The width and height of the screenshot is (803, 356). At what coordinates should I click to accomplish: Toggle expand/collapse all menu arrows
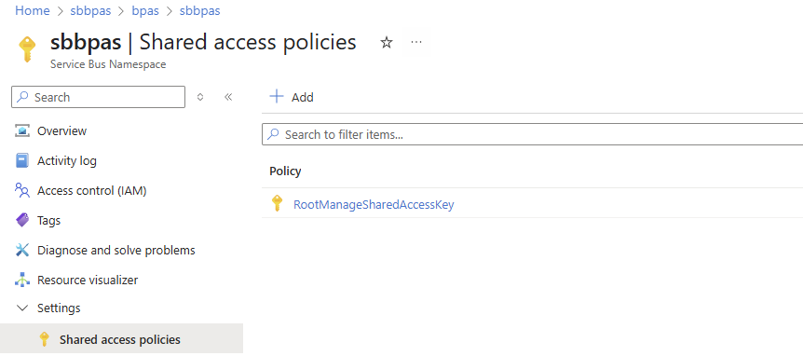[x=200, y=97]
